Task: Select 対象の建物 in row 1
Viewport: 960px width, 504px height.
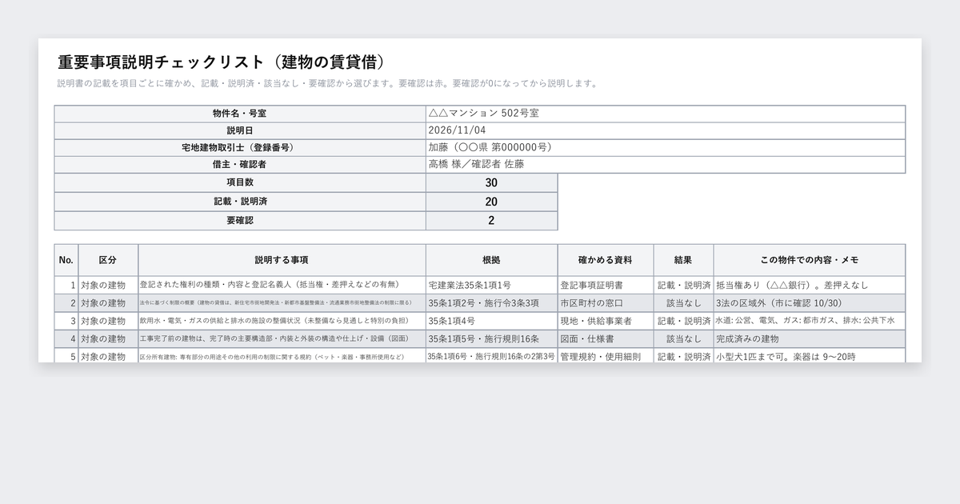Action: point(108,285)
